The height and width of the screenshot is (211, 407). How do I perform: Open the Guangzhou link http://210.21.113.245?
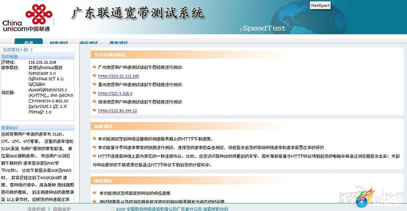(118, 76)
